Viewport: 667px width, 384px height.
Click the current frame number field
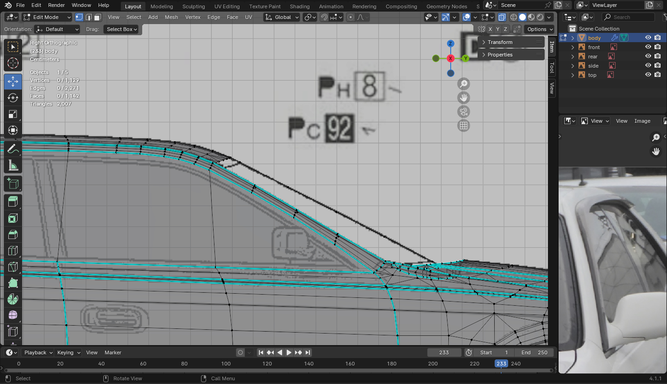[444, 353]
